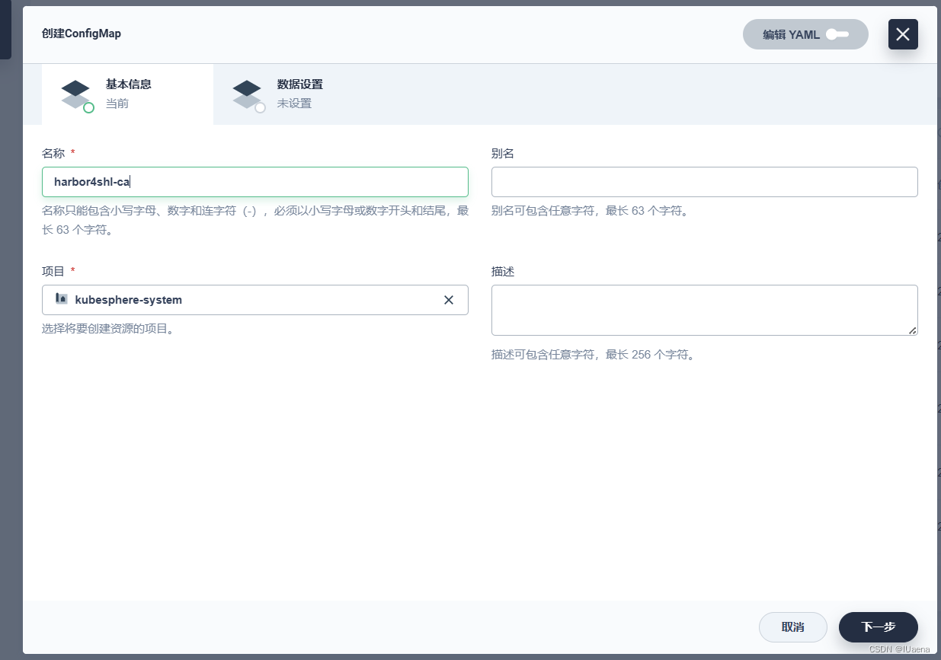941x660 pixels.
Task: Click the project icon beside kubesphere-system
Action: pos(62,299)
